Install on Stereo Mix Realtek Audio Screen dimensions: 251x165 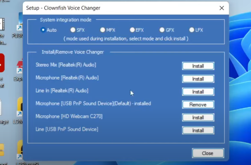click(198, 66)
